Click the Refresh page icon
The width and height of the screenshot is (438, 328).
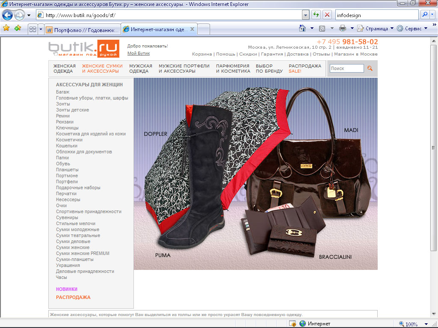(316, 15)
